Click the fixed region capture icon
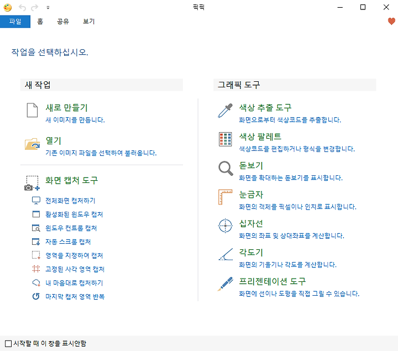Image resolution: width=398 pixels, height=351 pixels. point(36,269)
